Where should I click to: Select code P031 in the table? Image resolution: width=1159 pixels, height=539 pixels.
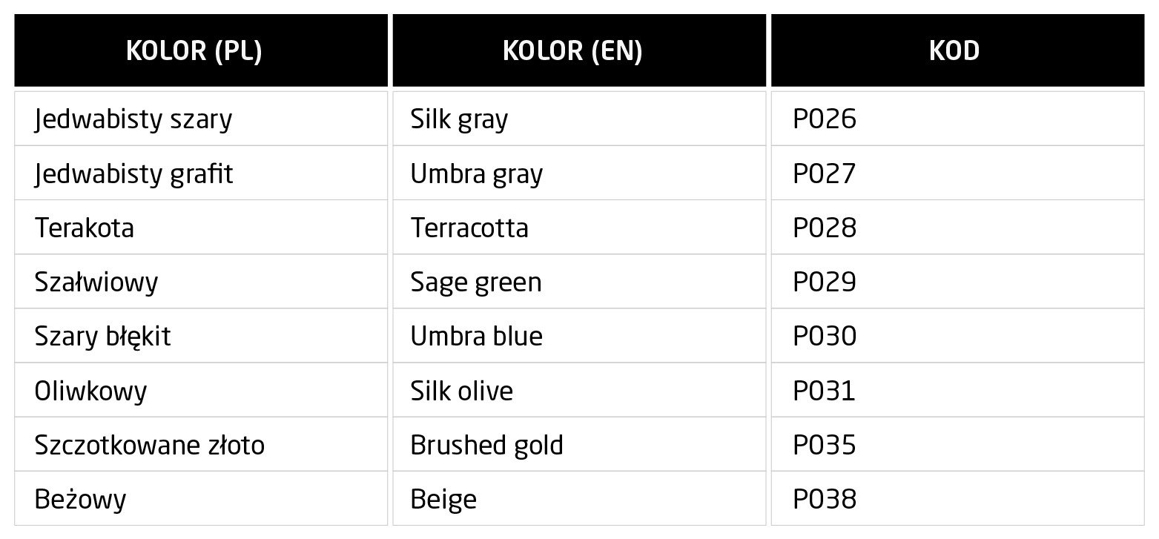coord(824,391)
